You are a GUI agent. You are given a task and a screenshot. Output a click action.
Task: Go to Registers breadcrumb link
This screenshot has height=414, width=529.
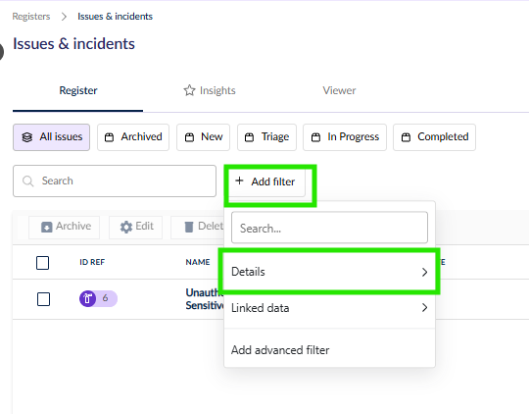click(x=31, y=17)
